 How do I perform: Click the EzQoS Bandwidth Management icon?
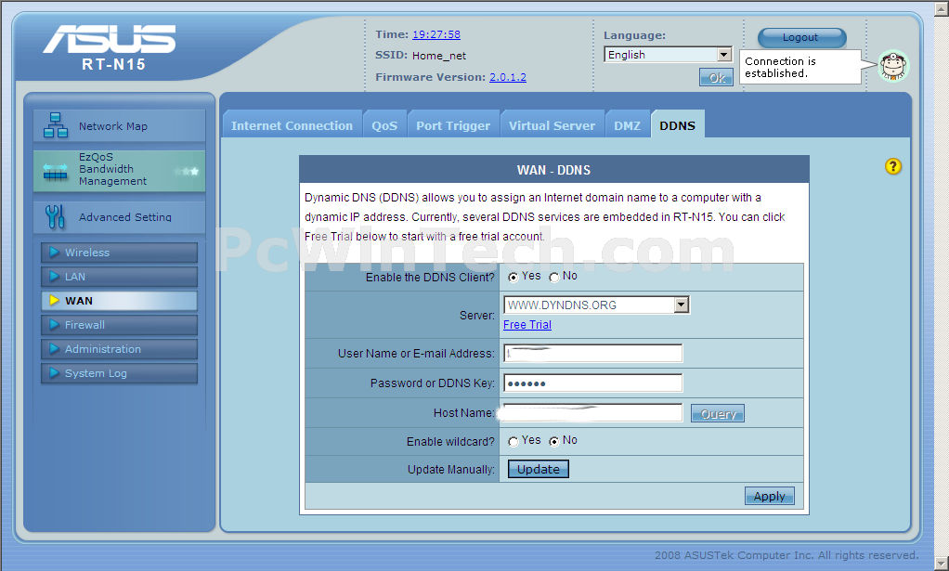56,172
